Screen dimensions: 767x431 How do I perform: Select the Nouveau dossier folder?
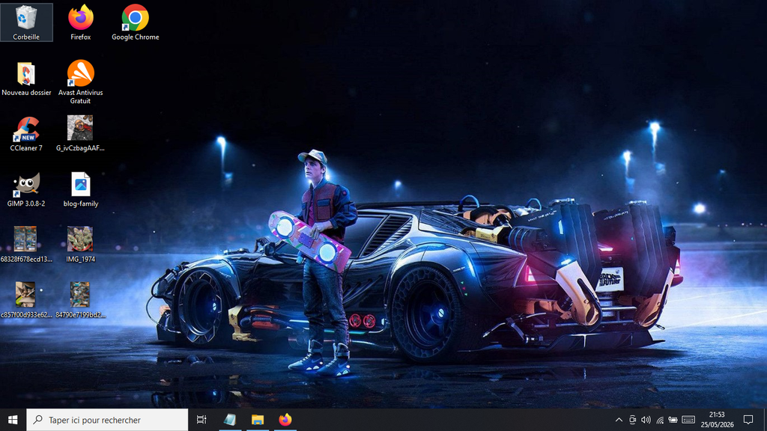tap(26, 78)
